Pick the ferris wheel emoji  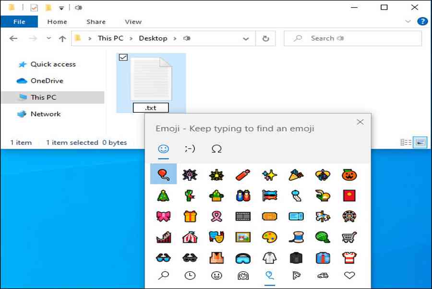349,217
